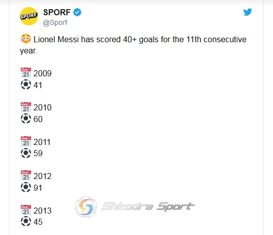Viewport: 273px width, 235px height.
Task: Click the calendar emoji beside 2009
Action: coord(26,73)
